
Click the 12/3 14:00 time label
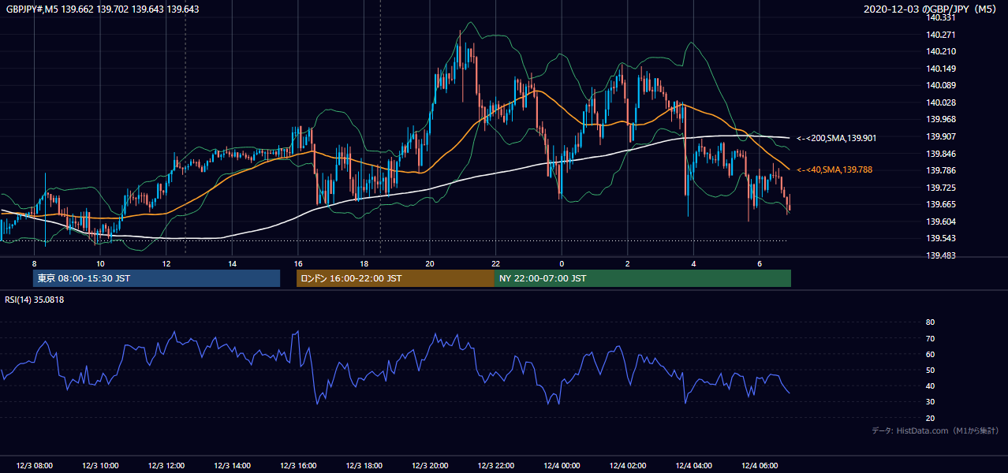[x=232, y=466]
